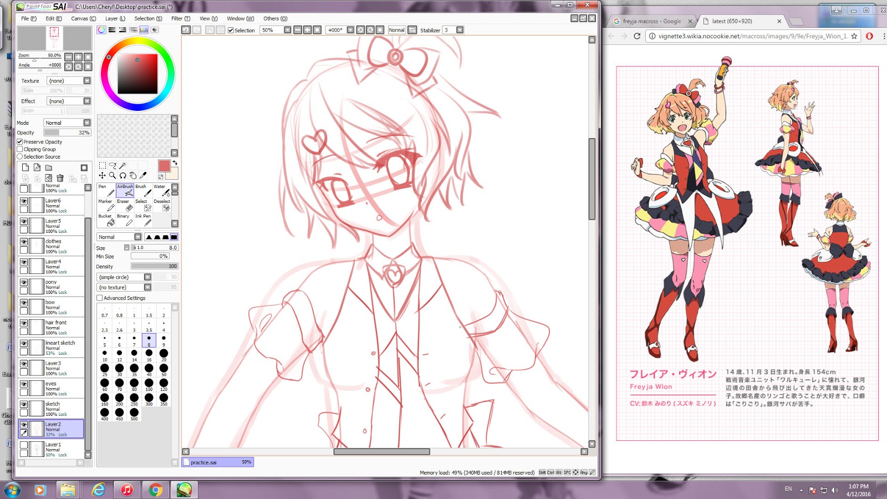Show the Layer1 layer
The width and height of the screenshot is (887, 499).
(24, 445)
